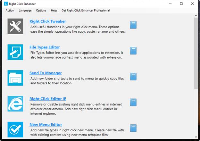Click the File Types Editor pencil icon
Screen dimensions: 200x141
coord(15,52)
